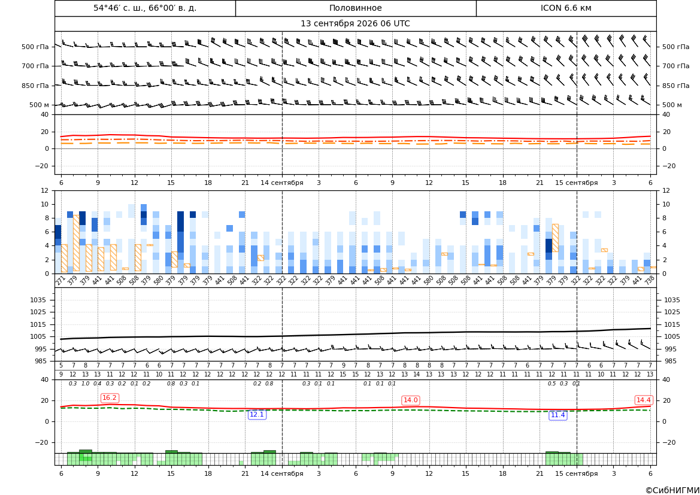700x495 pixels.
Task: Click the right 850 гПа wind level label
Action: [x=676, y=86]
